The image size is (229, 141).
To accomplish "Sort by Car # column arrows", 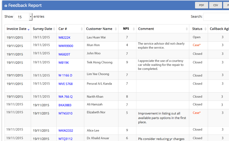I will [x=82, y=29].
